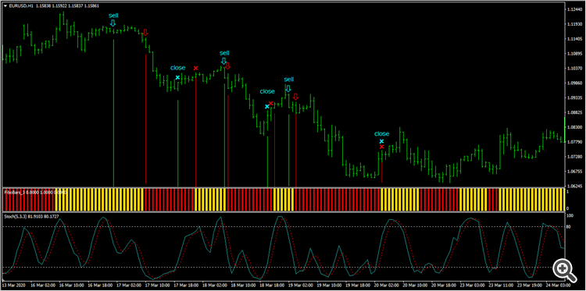Select the first cyan sell arrow near 16 Mar 18:00

(x=113, y=23)
